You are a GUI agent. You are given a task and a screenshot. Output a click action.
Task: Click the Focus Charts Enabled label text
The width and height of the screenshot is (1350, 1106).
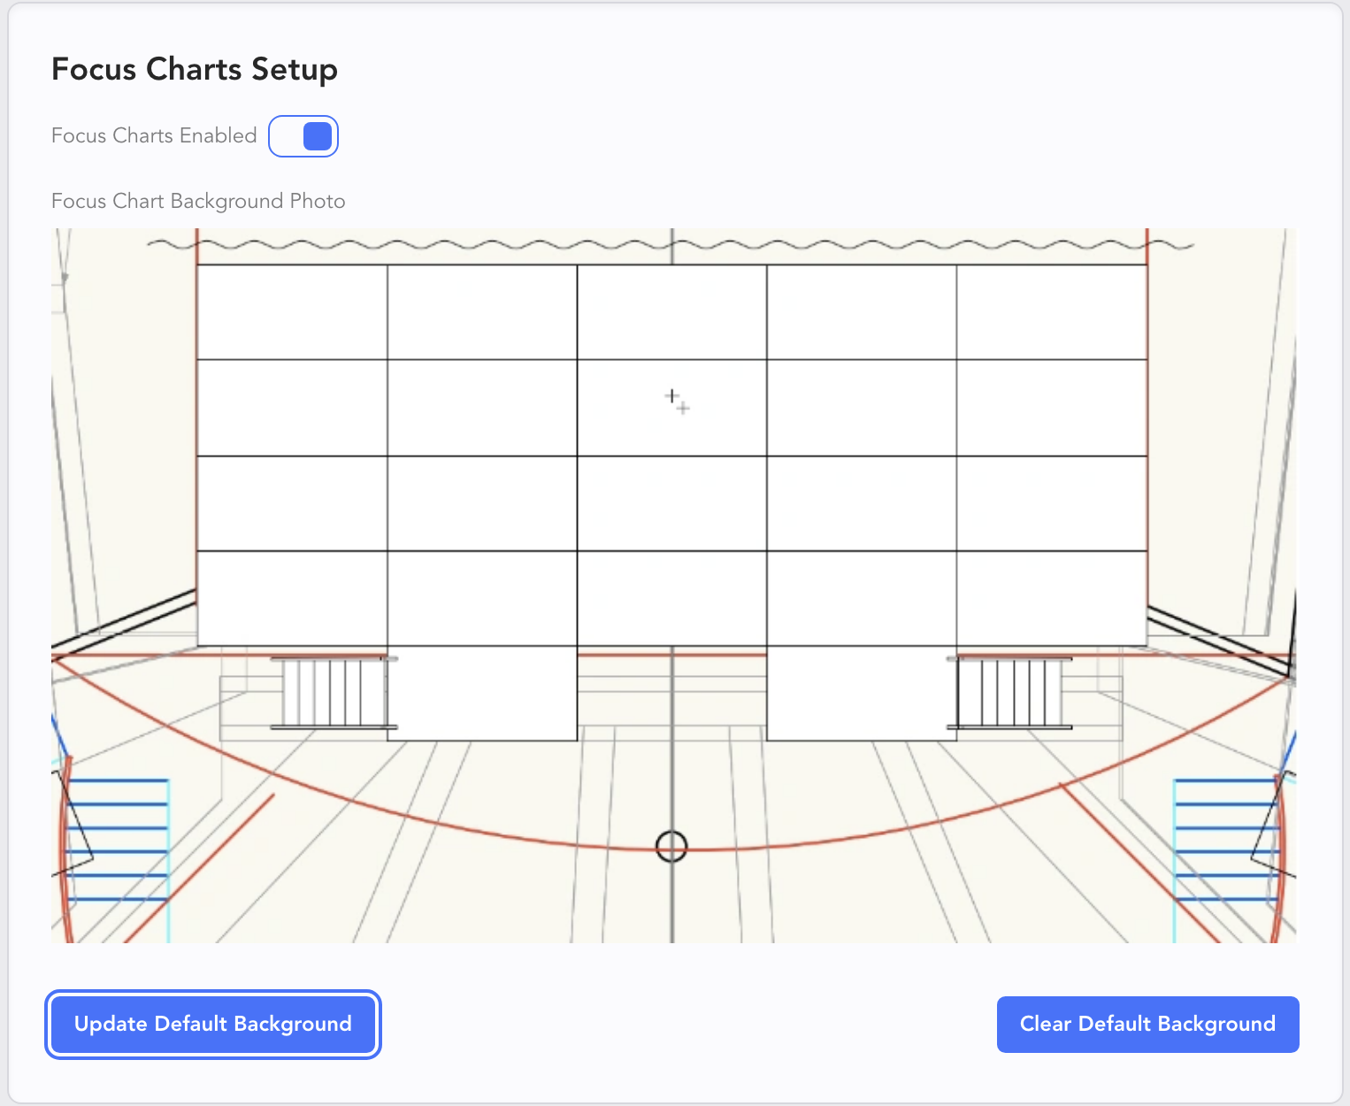tap(154, 135)
